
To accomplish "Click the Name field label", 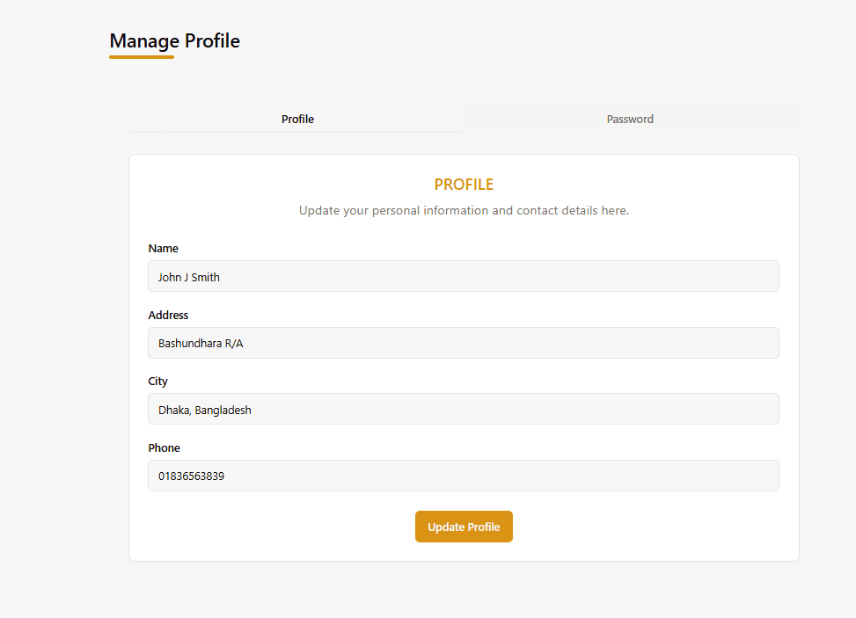I will [x=163, y=249].
